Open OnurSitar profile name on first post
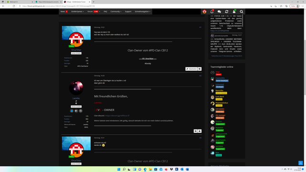This screenshot has height=172, width=306. pyautogui.click(x=76, y=50)
